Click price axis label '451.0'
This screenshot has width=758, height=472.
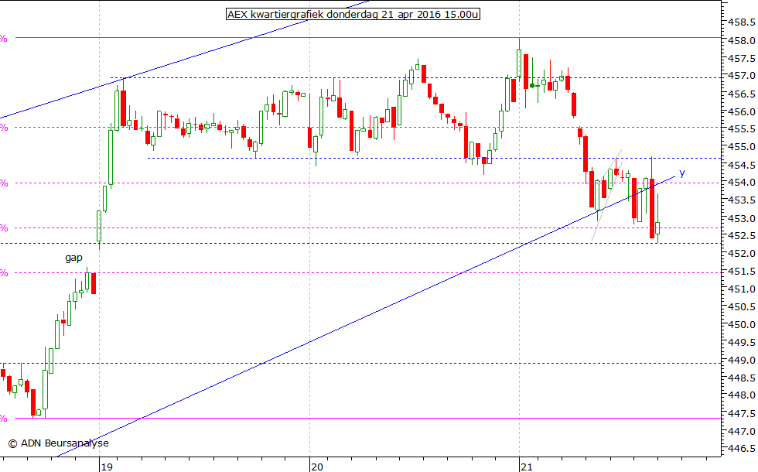tap(742, 289)
